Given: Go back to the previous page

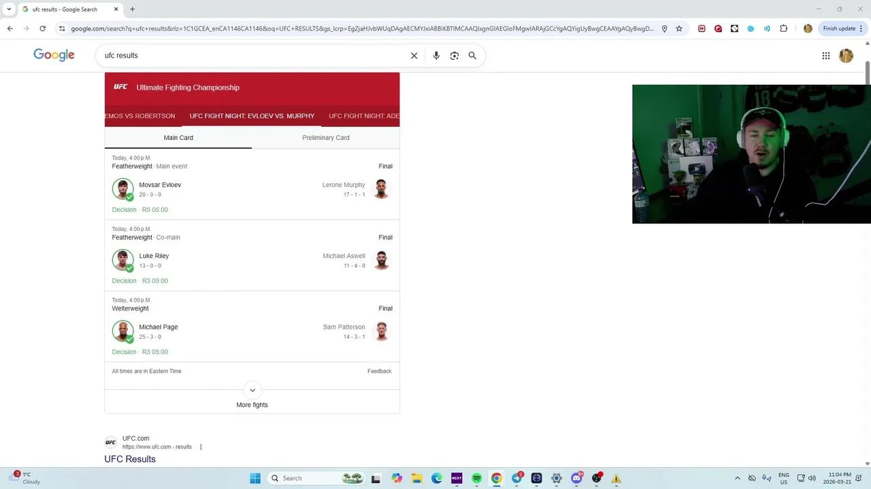Looking at the screenshot, I should 10,29.
